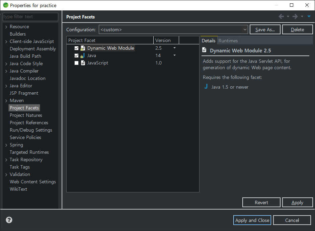Click the Delete configuration button
Image resolution: width=315 pixels, height=231 pixels.
pyautogui.click(x=297, y=30)
